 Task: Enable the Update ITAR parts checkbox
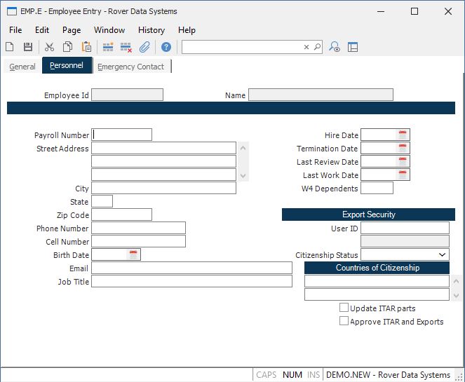click(x=344, y=308)
